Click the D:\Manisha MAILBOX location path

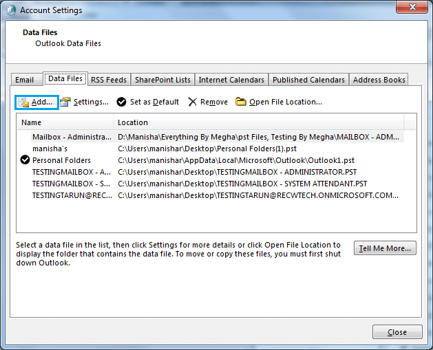(x=258, y=137)
